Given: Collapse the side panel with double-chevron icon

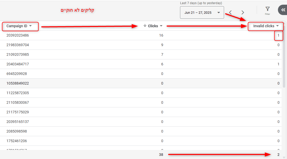Looking at the screenshot, I should click(282, 10).
